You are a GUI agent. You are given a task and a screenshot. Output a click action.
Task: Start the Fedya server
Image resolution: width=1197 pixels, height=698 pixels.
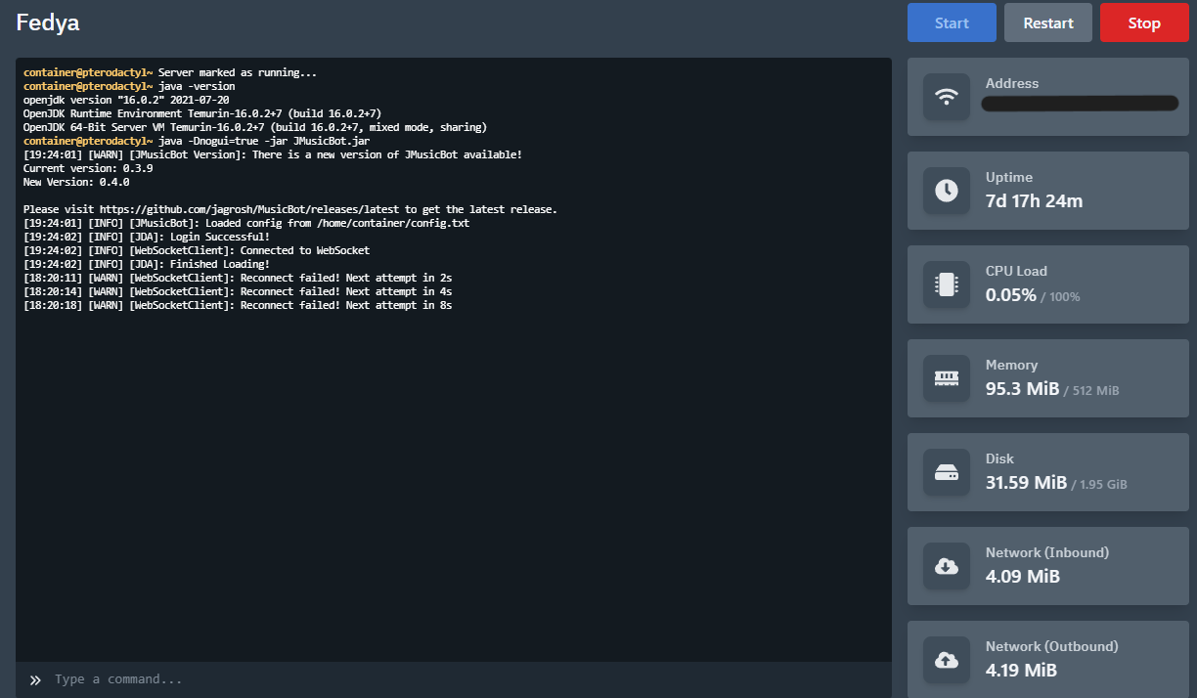point(951,22)
